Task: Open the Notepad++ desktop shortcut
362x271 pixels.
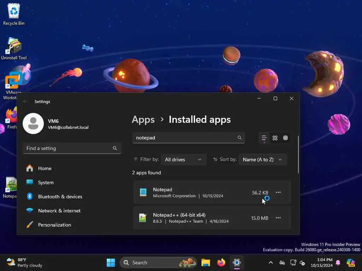Action: click(x=10, y=187)
